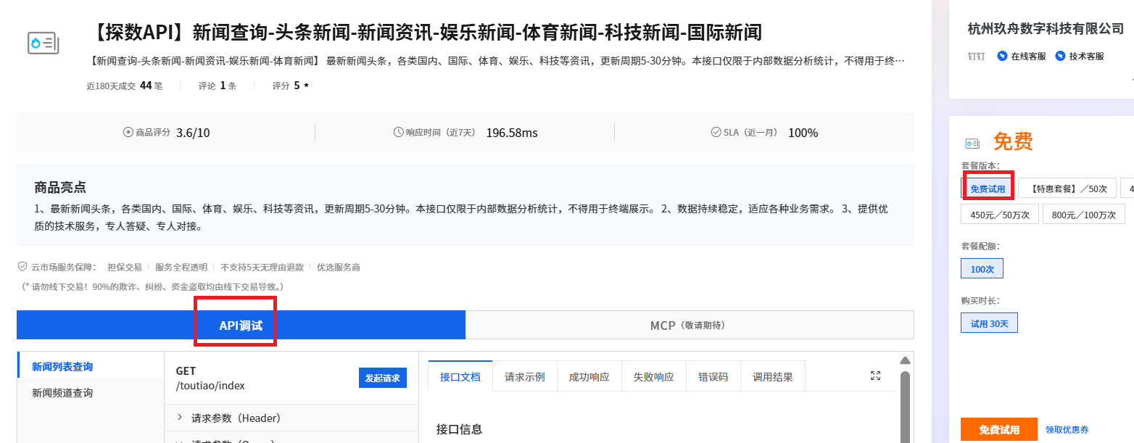This screenshot has height=443, width=1134.
Task: Select the 试用30天 purchase duration option
Action: click(x=989, y=324)
